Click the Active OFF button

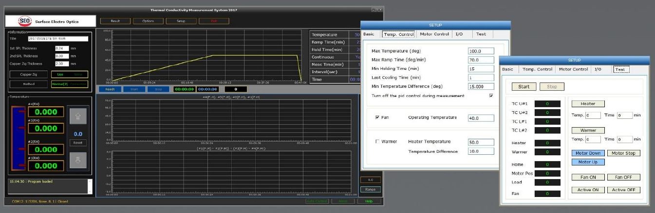[x=624, y=190]
